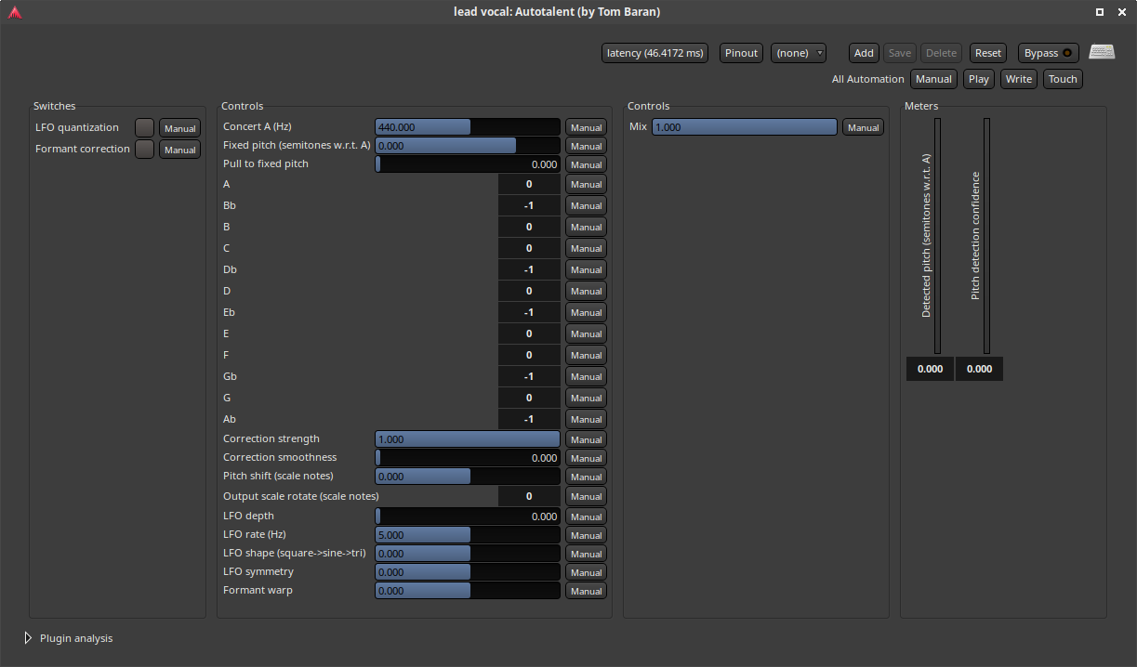Open the preset (none) dropdown
The height and width of the screenshot is (667, 1137).
point(799,53)
